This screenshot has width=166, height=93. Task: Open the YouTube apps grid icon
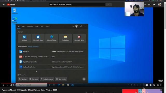click(149, 5)
